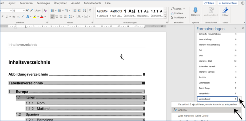Apply the Standard style from the gallery

click(102, 13)
